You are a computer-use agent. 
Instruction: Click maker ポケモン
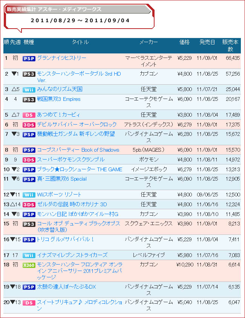[x=149, y=160]
